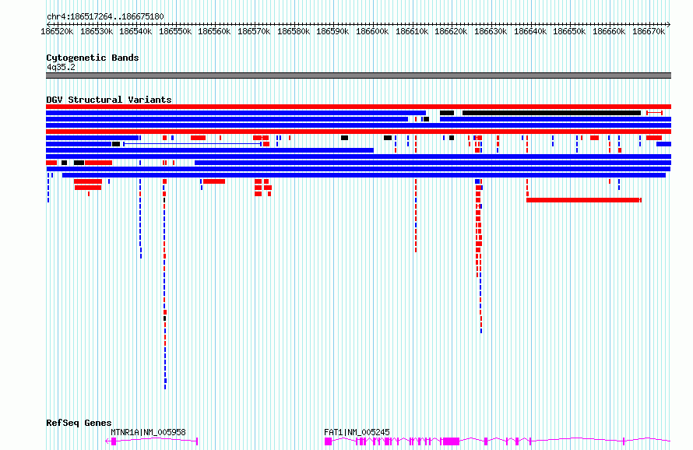Image resolution: width=693 pixels, height=450 pixels.
Task: Click the topmost full-width red variant bar
Action: tap(358, 107)
